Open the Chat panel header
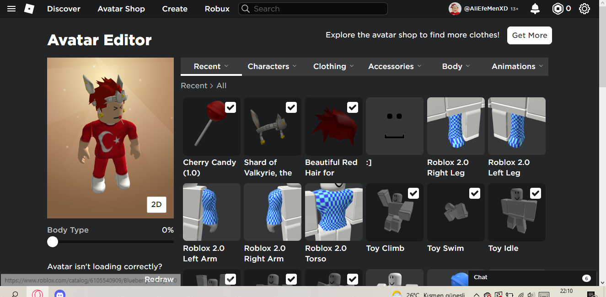The image size is (606, 297). click(532, 277)
